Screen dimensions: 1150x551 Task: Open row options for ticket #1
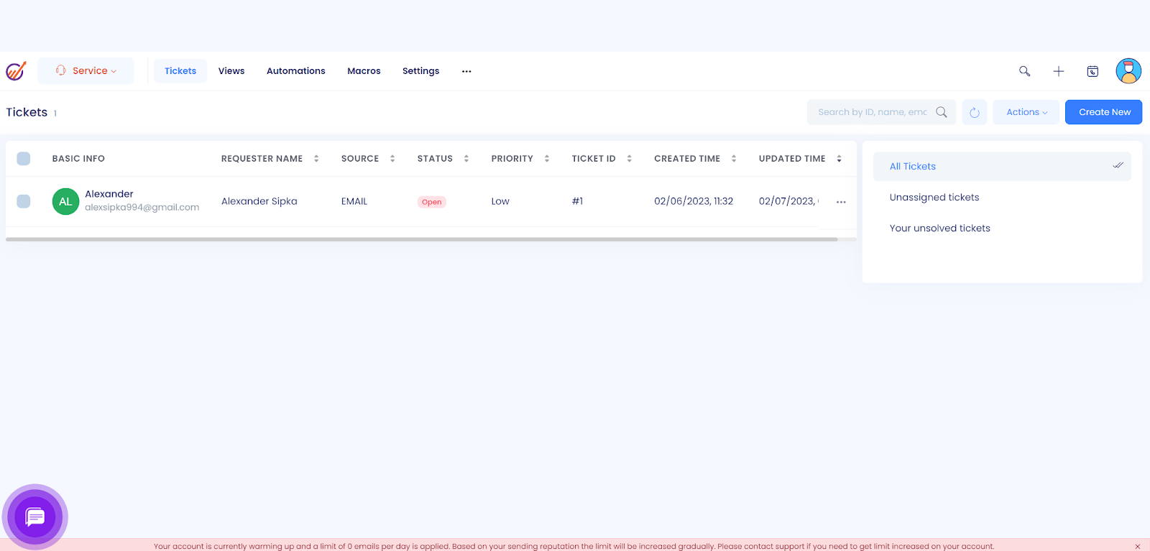840,202
